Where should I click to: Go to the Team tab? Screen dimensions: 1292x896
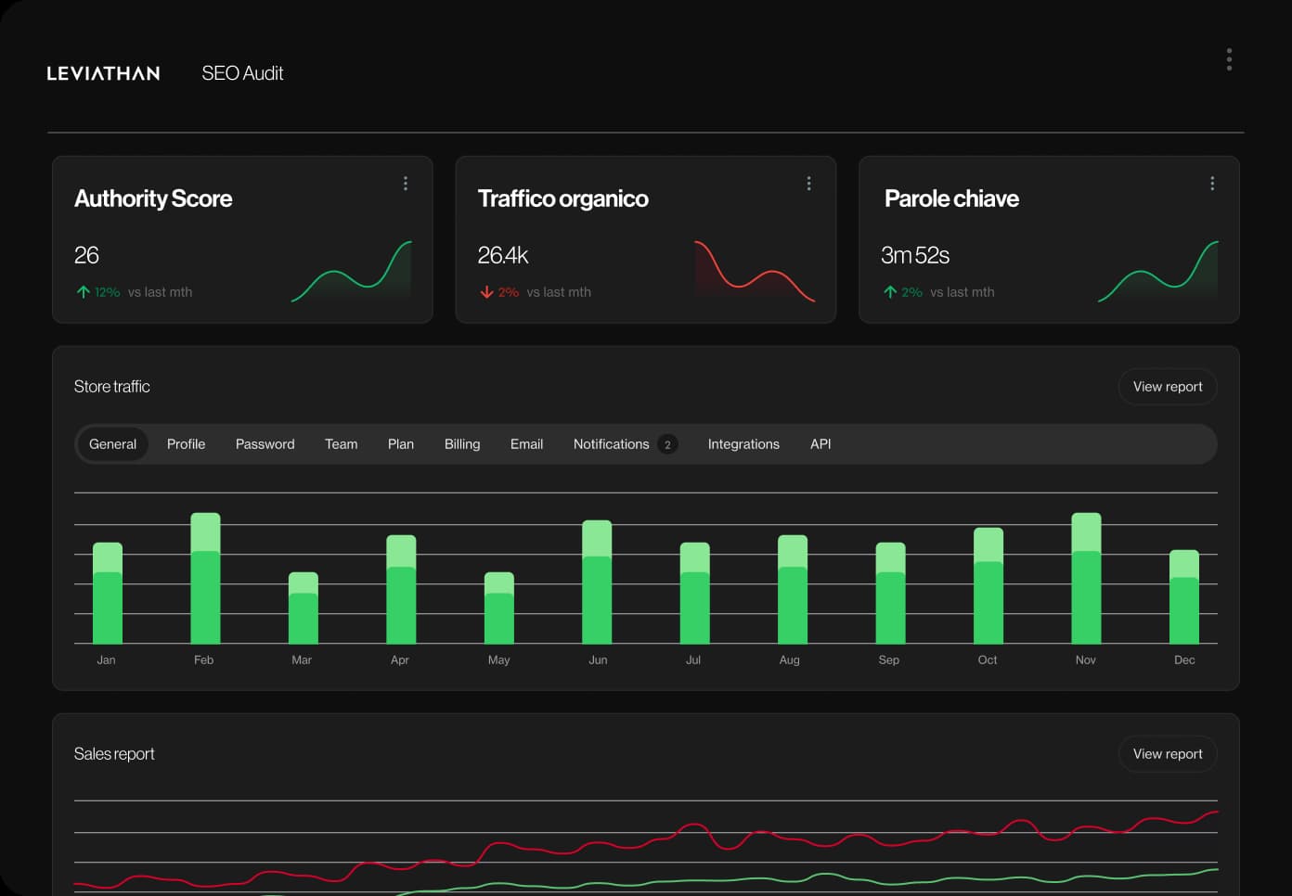(341, 444)
